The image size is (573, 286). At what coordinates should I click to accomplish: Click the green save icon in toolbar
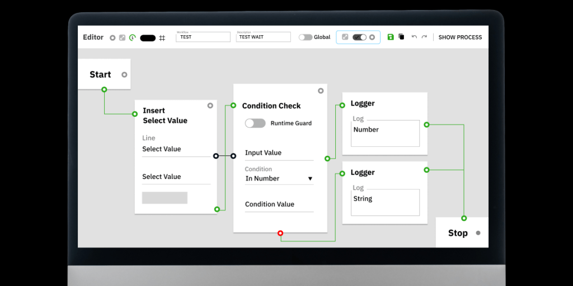pos(391,37)
